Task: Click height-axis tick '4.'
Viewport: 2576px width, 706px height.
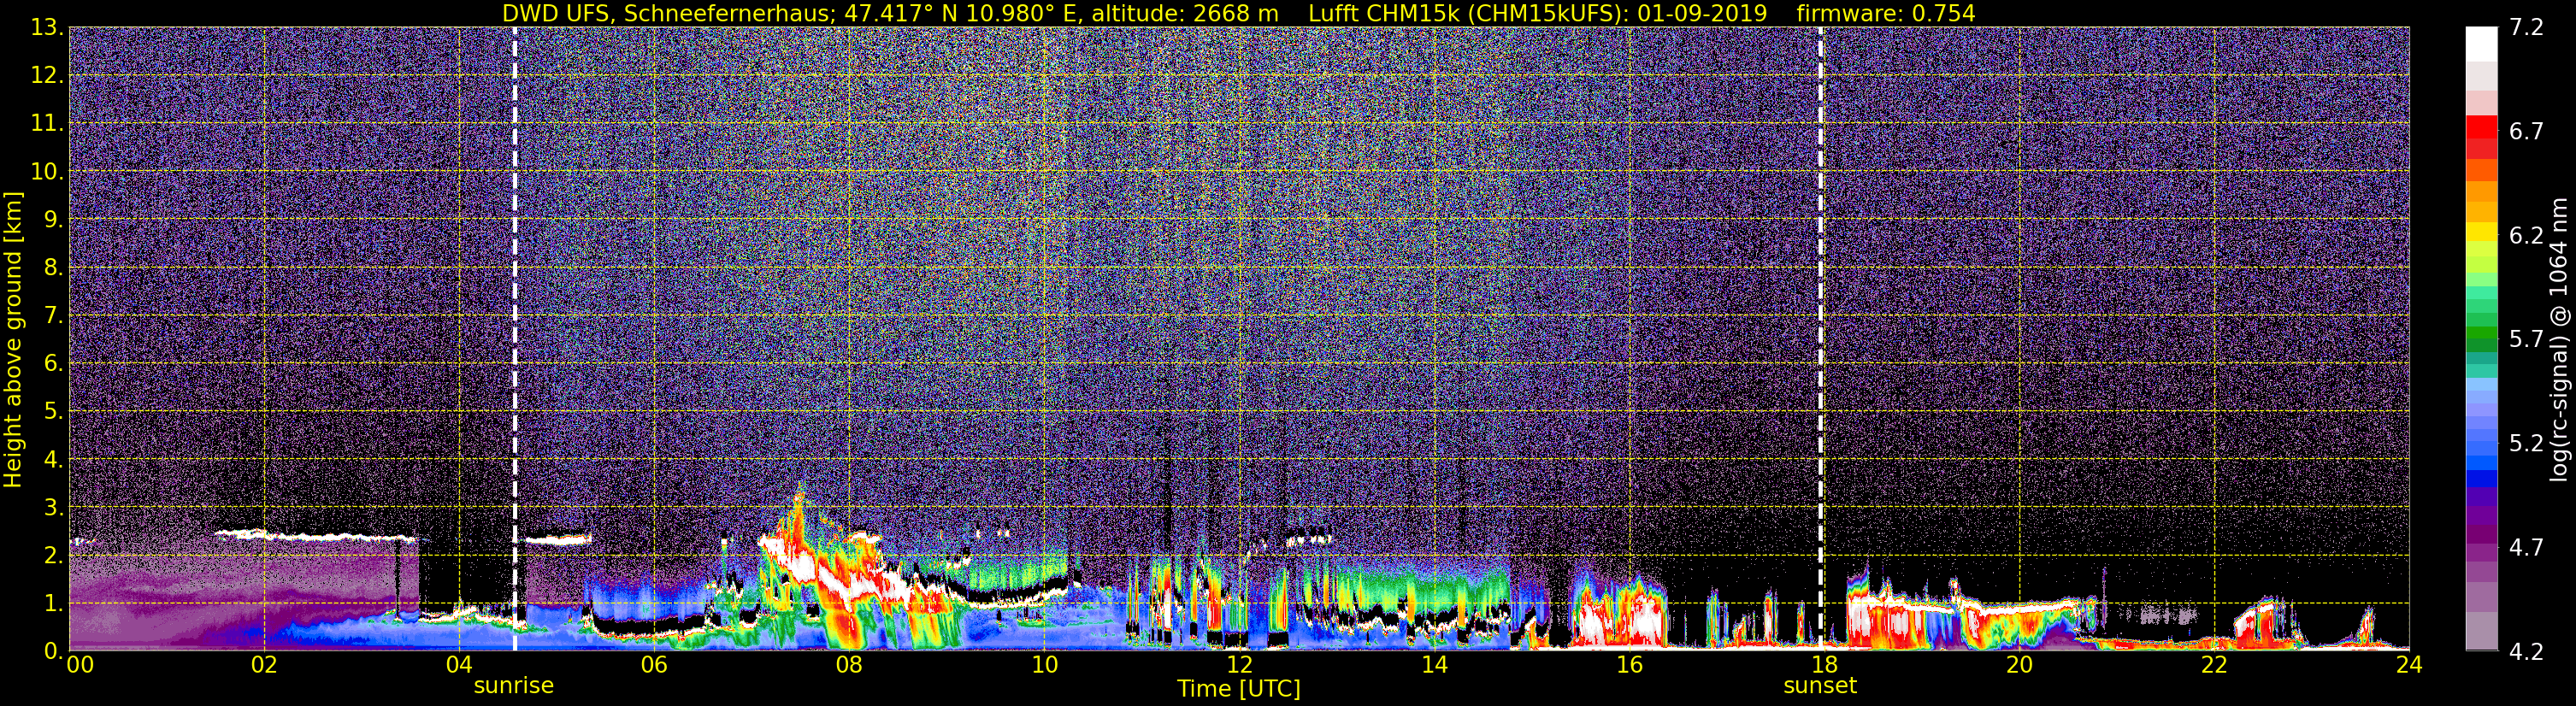Action: 54,460
